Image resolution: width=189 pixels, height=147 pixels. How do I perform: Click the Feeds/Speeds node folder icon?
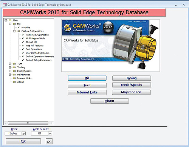tap(14, 71)
